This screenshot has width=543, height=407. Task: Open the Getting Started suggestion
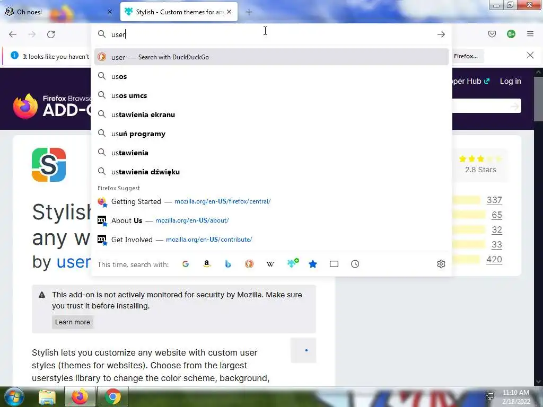(x=271, y=201)
